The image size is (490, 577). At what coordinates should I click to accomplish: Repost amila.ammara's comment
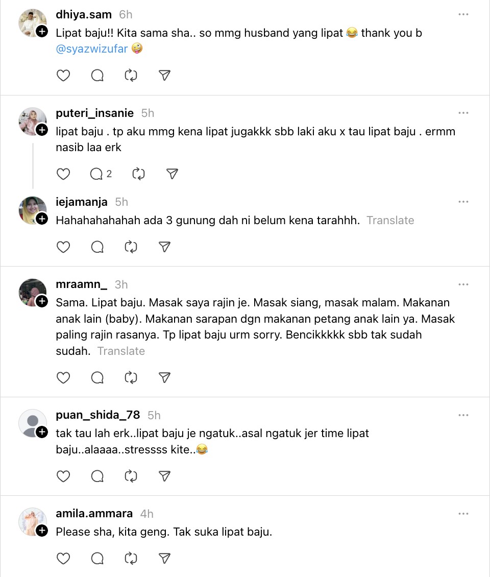[x=131, y=559]
